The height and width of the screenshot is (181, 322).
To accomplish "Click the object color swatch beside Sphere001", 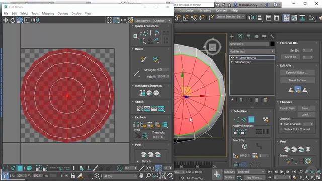I will (x=272, y=44).
